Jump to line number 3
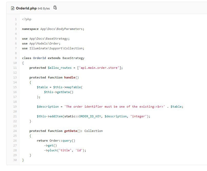The height and width of the screenshot is (171, 207). 16,29
